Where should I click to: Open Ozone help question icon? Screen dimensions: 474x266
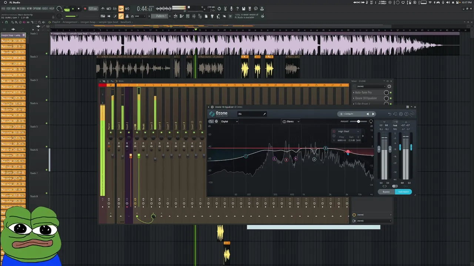(x=406, y=114)
